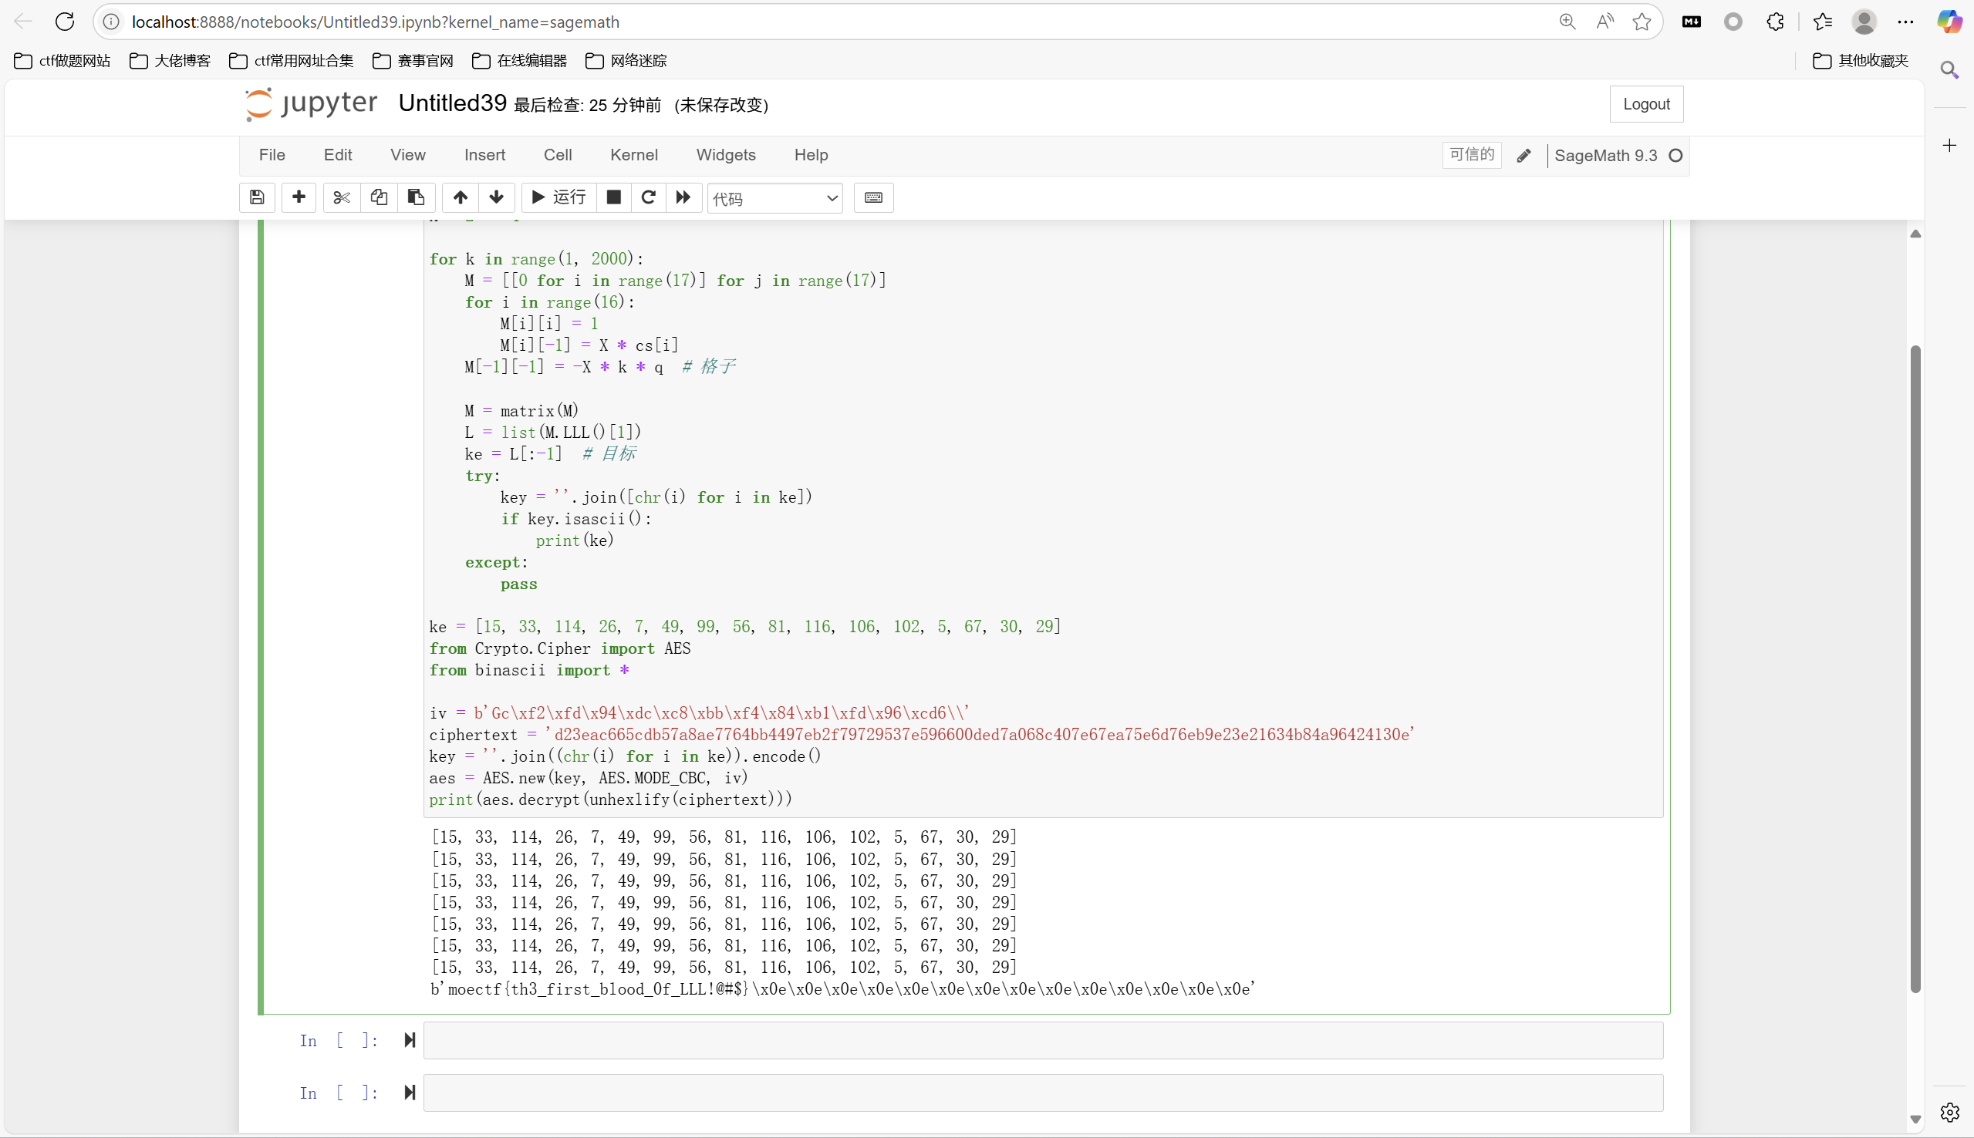
Task: View site information icon in address bar
Action: tap(112, 22)
